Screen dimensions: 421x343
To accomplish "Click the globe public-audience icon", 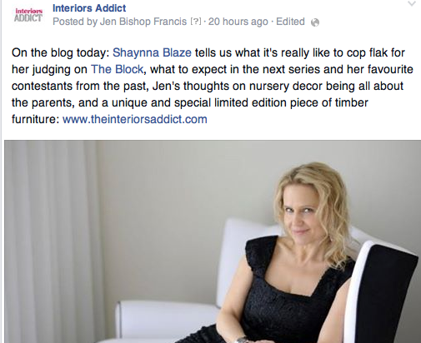I will (x=315, y=22).
